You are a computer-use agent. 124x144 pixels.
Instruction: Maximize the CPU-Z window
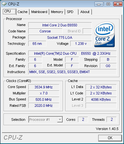pos(108,4)
